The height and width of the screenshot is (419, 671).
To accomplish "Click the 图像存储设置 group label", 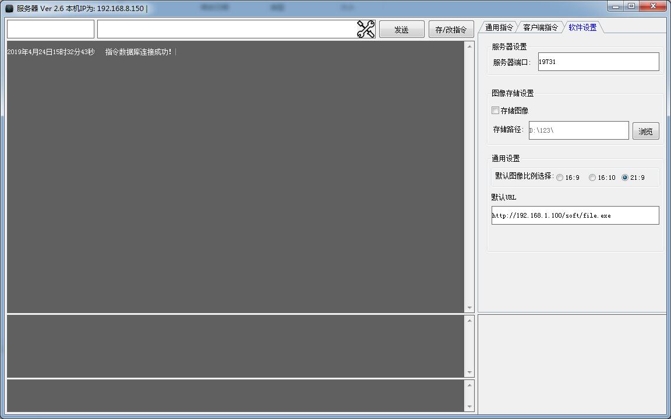I will click(x=512, y=93).
